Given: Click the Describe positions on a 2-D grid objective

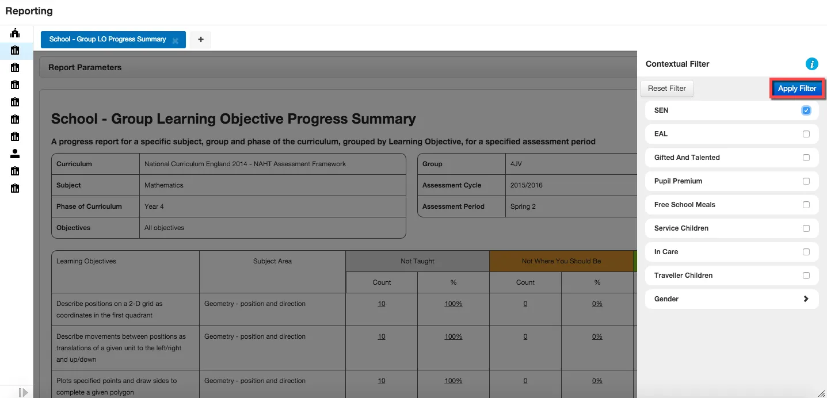Looking at the screenshot, I should pyautogui.click(x=109, y=309).
